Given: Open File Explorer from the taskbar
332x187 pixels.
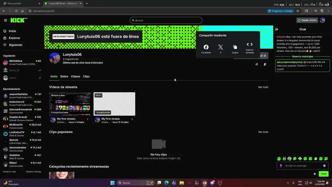Looking at the screenshot, I should click(182, 183).
